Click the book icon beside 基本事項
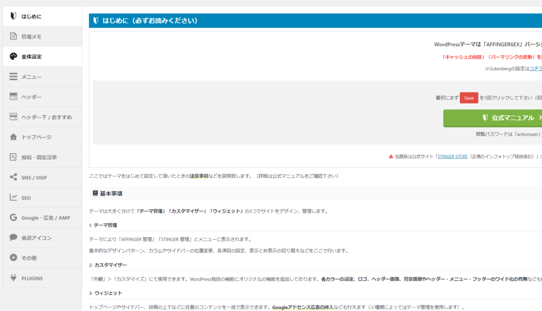 (x=95, y=193)
